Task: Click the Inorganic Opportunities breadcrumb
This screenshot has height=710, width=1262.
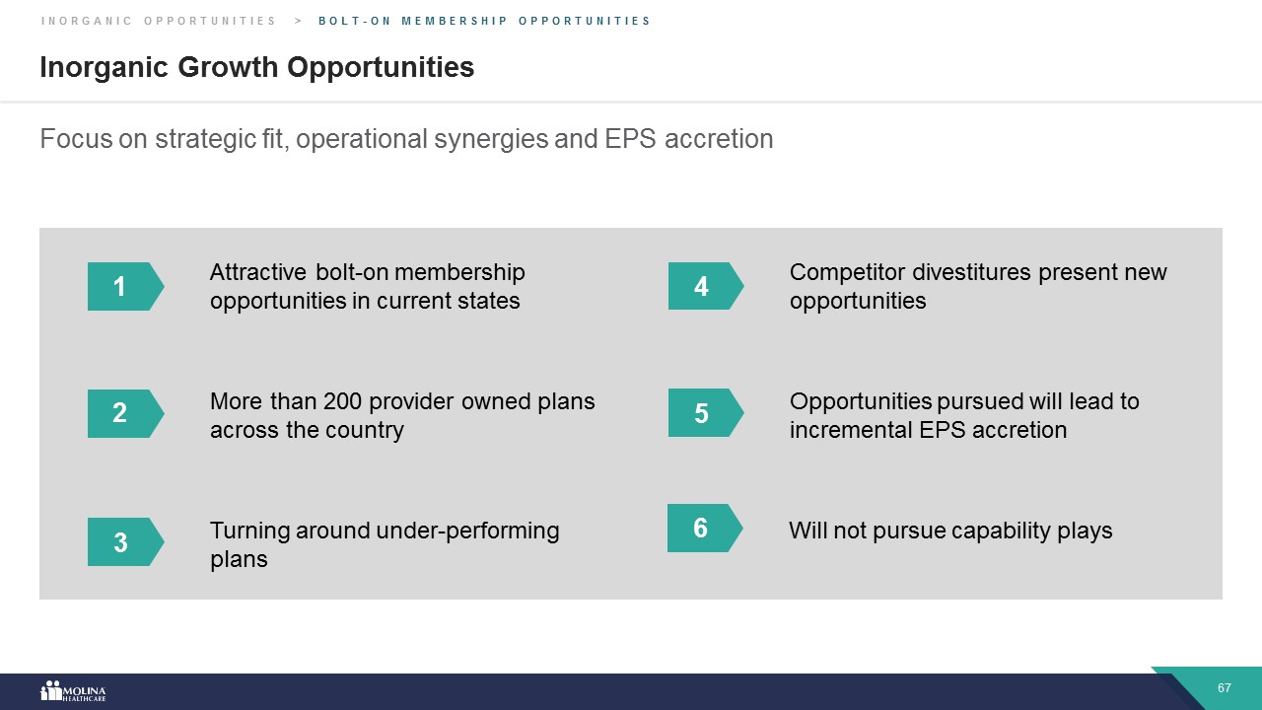Action: coord(159,21)
